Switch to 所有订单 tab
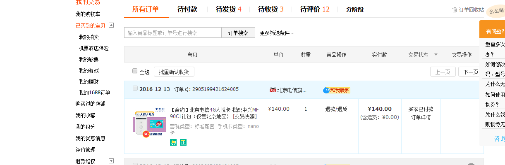 pos(146,9)
